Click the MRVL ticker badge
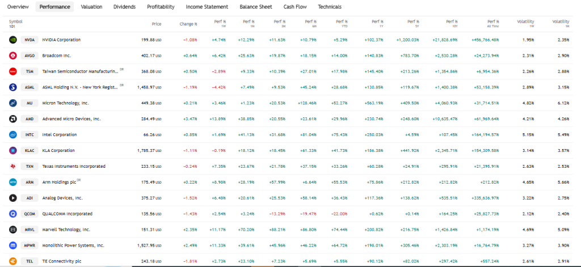Viewport: 581px width, 267px height. point(30,230)
